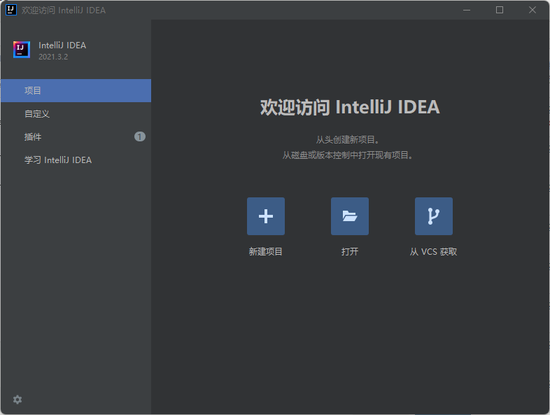Click the IntelliJ icon in title bar

point(11,10)
